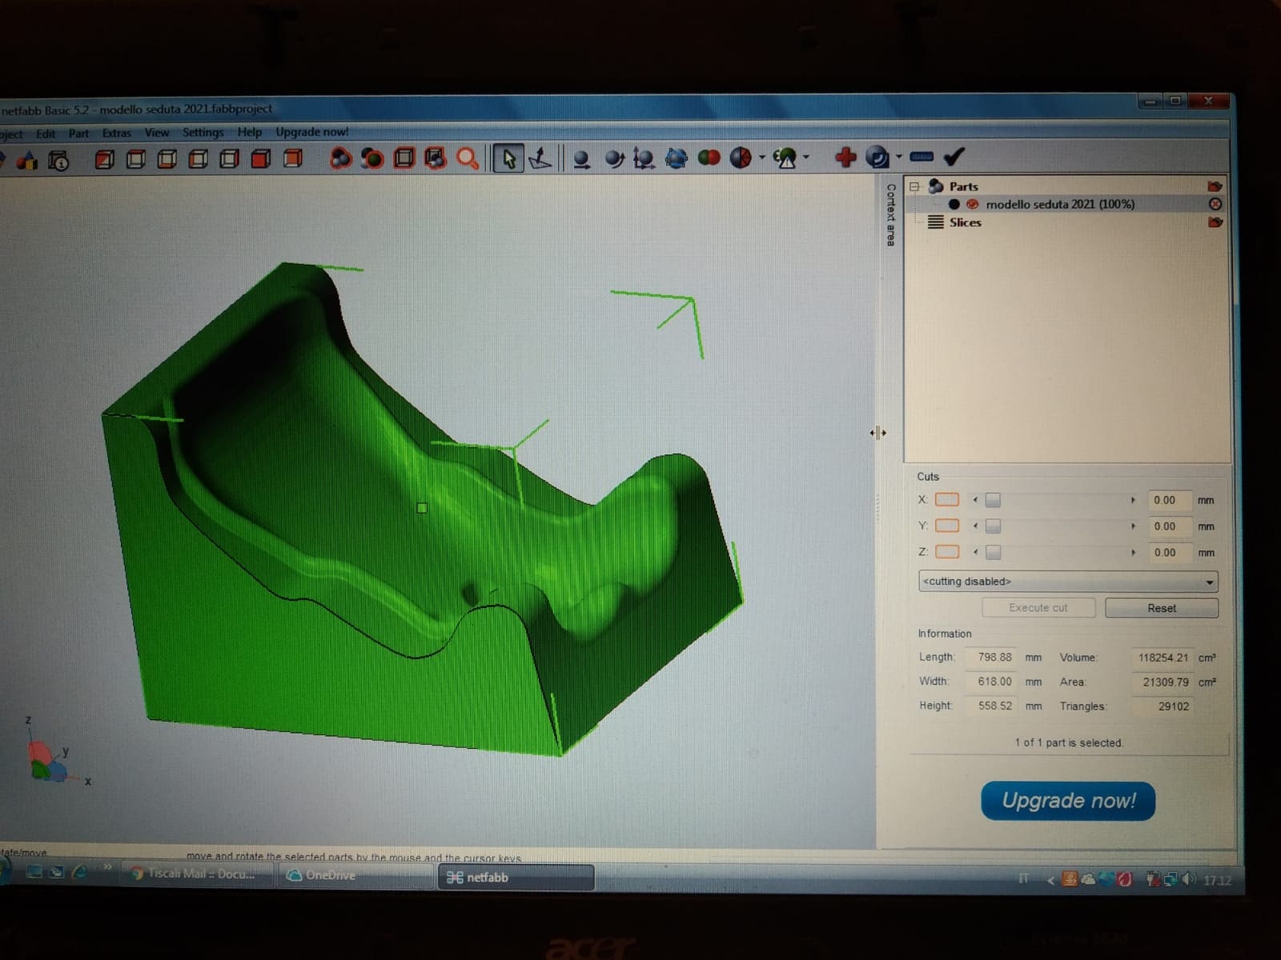Screen dimensions: 1281x960
Task: Click Upgrade now! in the menu bar
Action: pos(312,132)
